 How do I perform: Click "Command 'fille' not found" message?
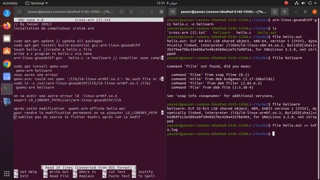(x=209, y=66)
